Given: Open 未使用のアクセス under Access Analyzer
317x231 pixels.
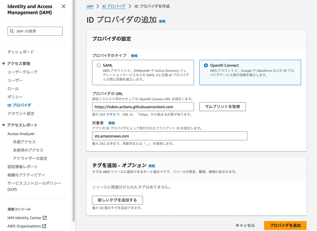Looking at the screenshot, I should pyautogui.click(x=28, y=150).
